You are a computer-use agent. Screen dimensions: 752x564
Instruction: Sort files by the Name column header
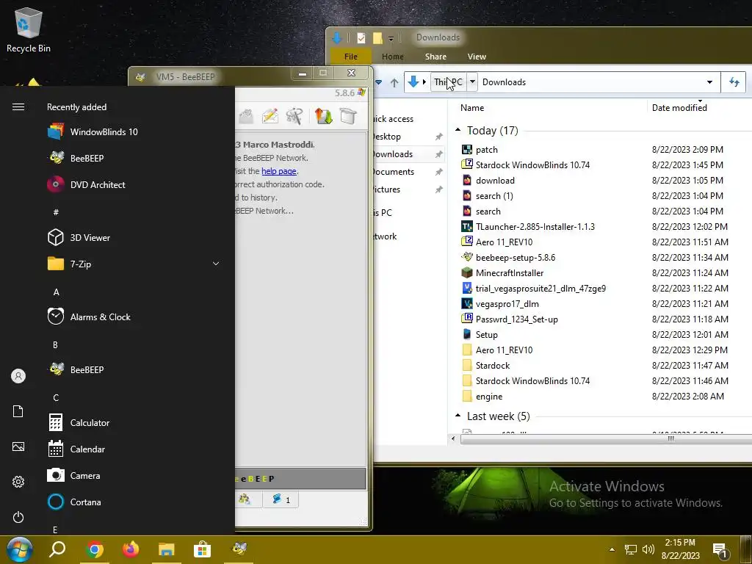coord(472,108)
